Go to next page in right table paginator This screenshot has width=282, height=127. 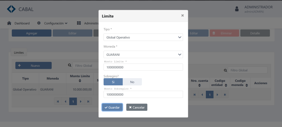pyautogui.click(x=217, y=94)
